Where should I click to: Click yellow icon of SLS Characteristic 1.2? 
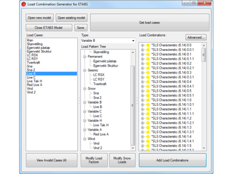click(148, 118)
